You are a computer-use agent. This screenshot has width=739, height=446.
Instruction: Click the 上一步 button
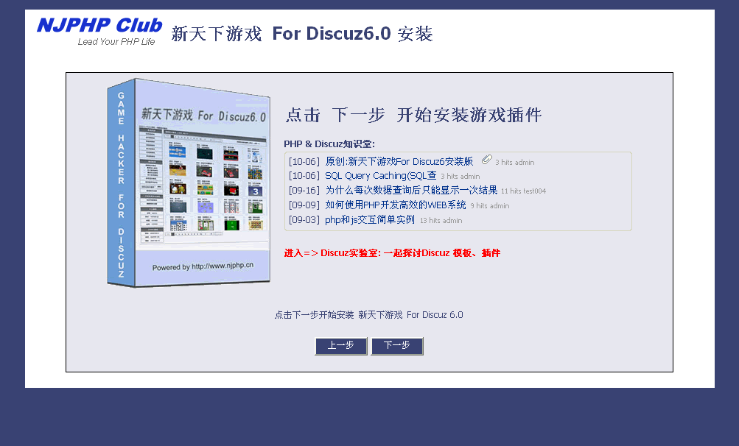point(340,346)
